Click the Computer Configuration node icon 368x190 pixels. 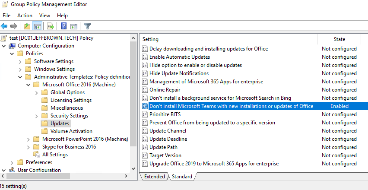tap(12, 46)
